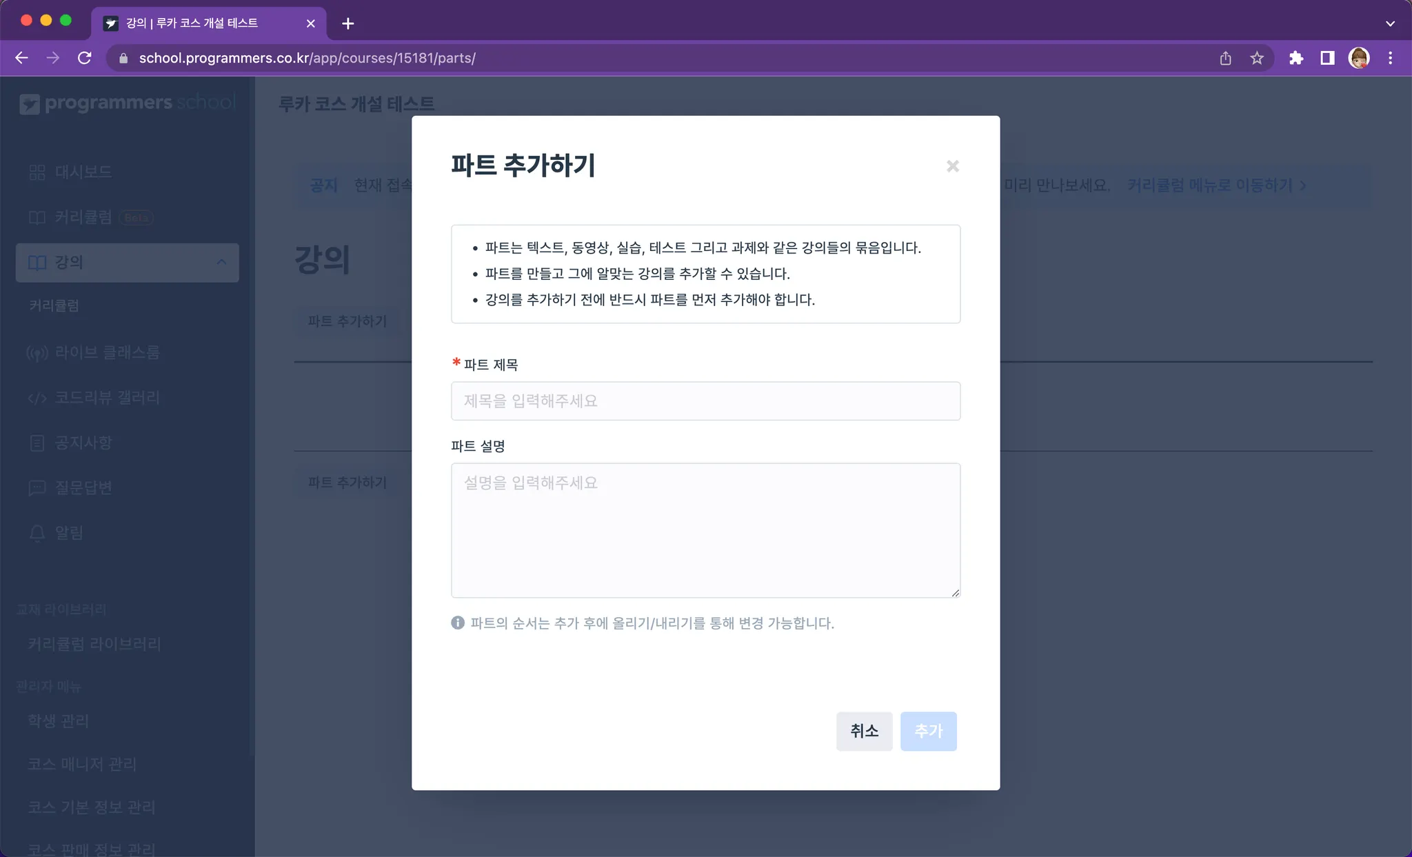Click the share page icon in address bar
1412x857 pixels.
click(1225, 58)
